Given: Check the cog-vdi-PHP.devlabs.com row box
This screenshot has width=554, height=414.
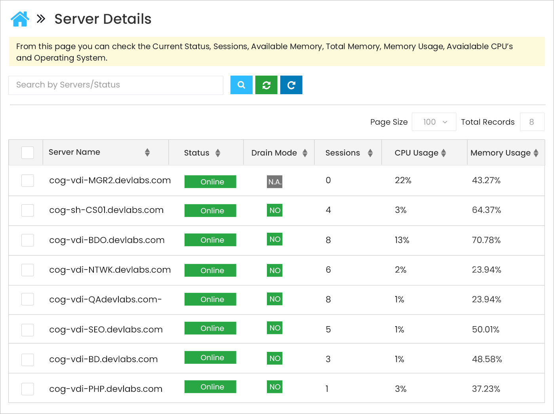Looking at the screenshot, I should (x=28, y=389).
